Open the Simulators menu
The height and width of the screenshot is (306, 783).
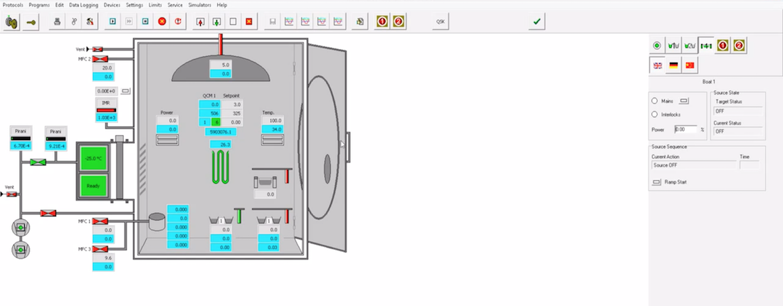pyautogui.click(x=199, y=5)
